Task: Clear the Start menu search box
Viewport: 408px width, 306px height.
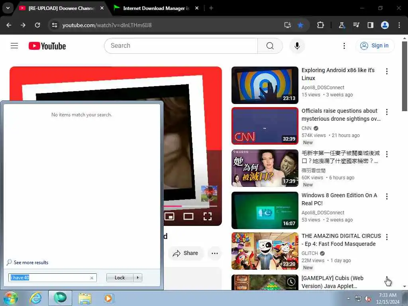Action: tap(92, 278)
